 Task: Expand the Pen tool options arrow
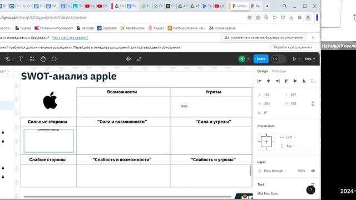(13, 59)
